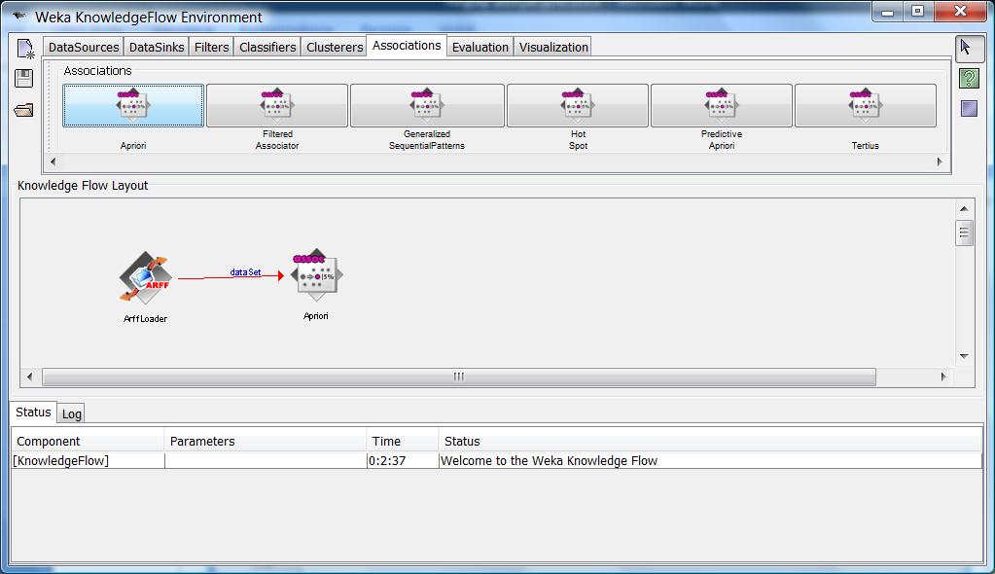The image size is (995, 574).
Task: Show the Status tab
Action: (33, 413)
